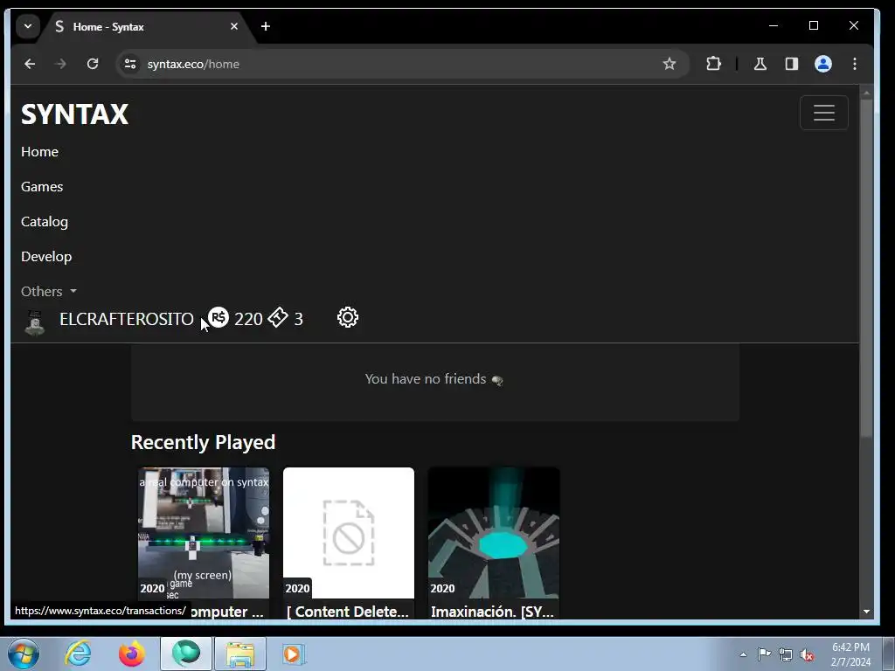The height and width of the screenshot is (671, 895).
Task: Open Chrome's three-dot menu
Action: (x=855, y=64)
